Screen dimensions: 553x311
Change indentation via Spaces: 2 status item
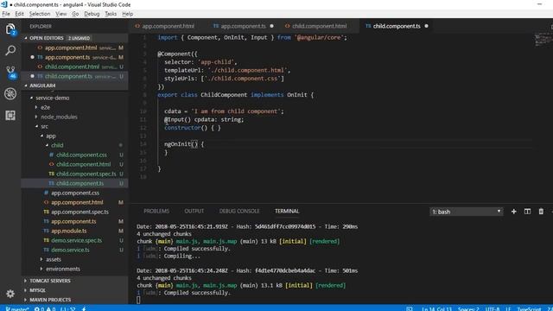coord(468,309)
